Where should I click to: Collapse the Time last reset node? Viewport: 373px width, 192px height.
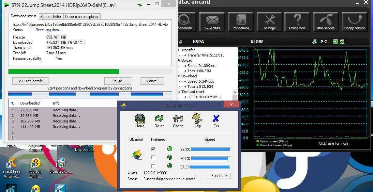click(x=179, y=92)
